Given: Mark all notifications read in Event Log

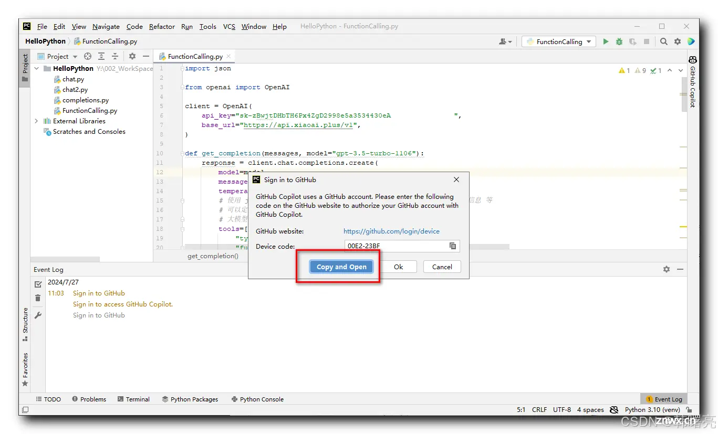Looking at the screenshot, I should (38, 284).
